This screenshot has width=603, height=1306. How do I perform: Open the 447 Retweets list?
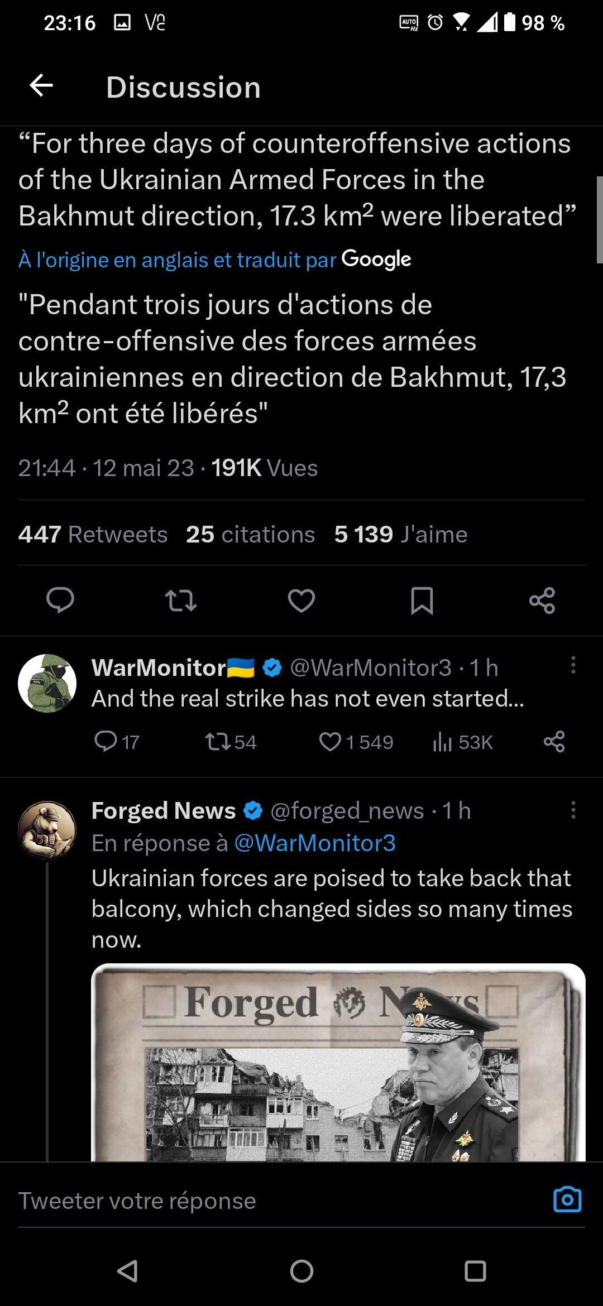(x=93, y=534)
